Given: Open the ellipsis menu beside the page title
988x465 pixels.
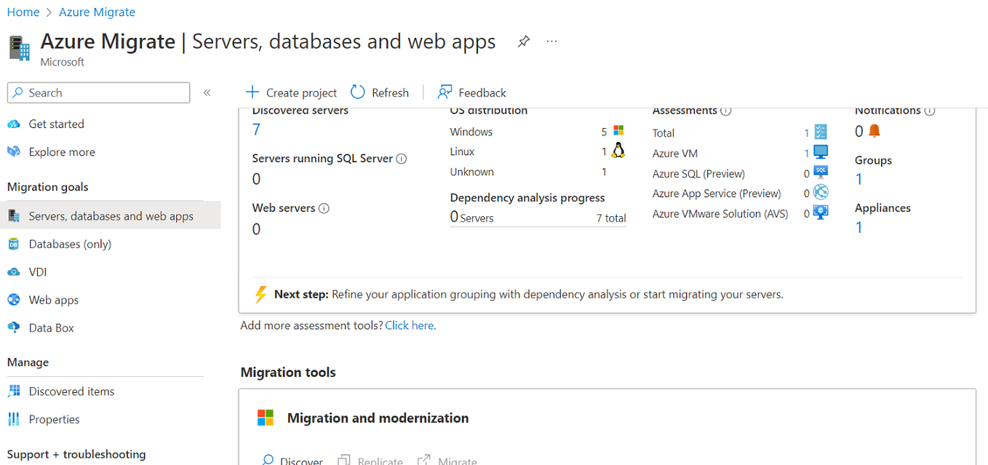Looking at the screenshot, I should (551, 41).
